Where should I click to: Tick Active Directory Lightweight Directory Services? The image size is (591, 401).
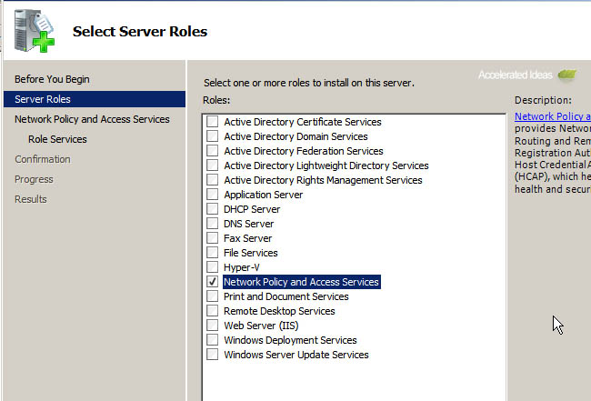(x=212, y=165)
